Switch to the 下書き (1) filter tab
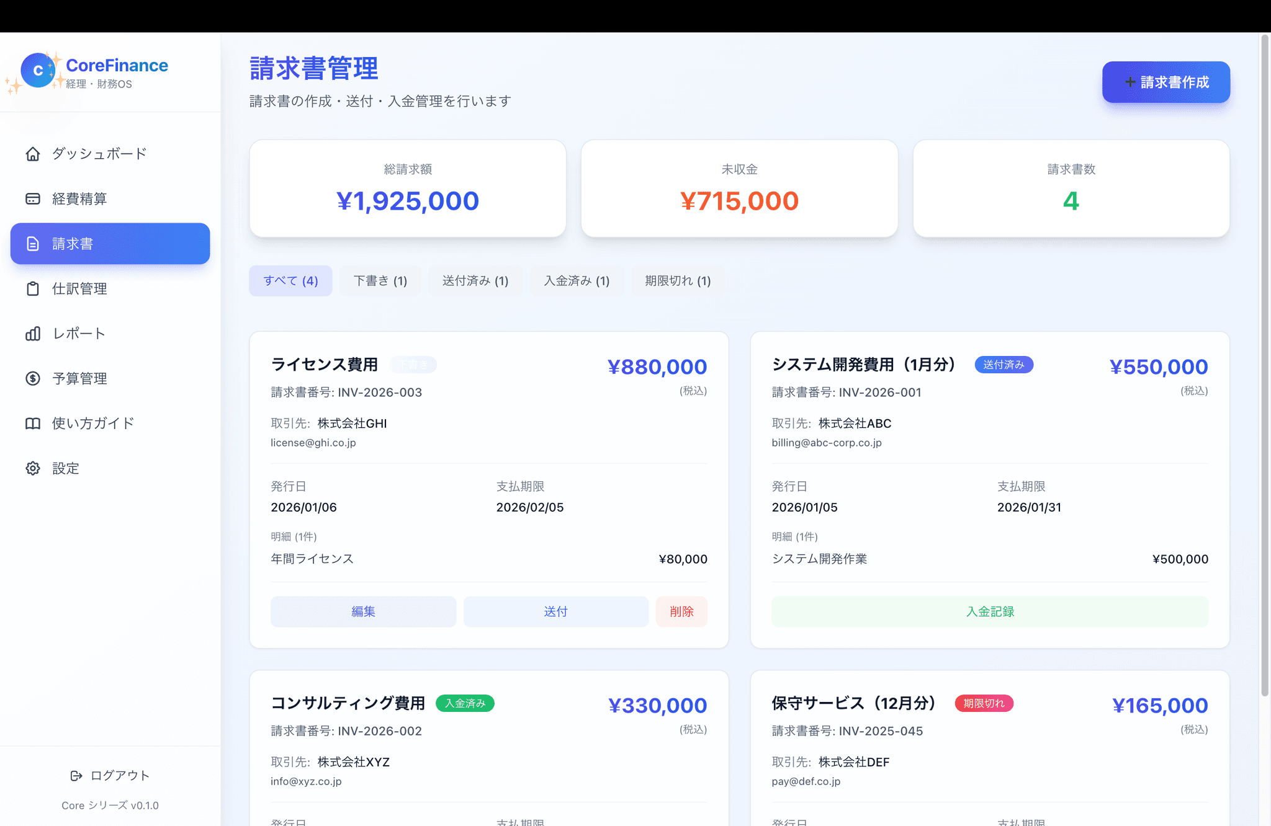1271x826 pixels. 380,281
